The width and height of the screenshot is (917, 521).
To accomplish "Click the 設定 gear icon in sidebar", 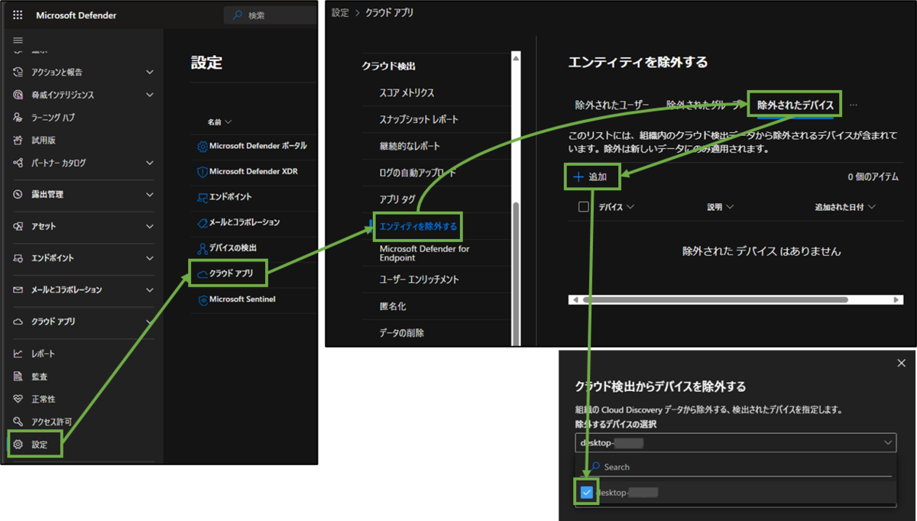I will [x=18, y=445].
